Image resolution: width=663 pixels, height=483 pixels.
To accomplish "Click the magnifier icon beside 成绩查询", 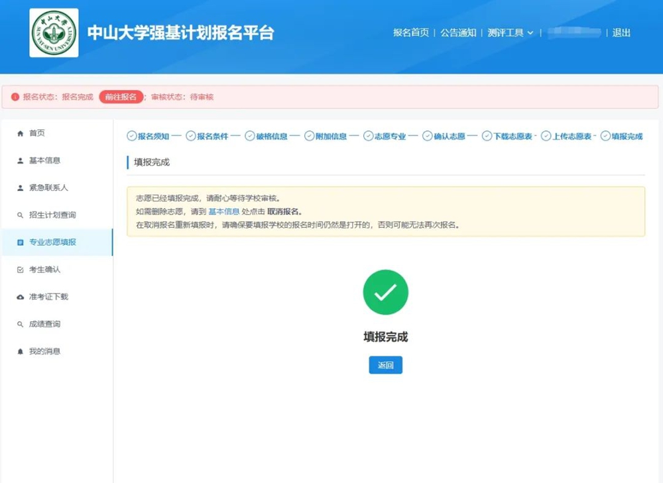I will (20, 325).
